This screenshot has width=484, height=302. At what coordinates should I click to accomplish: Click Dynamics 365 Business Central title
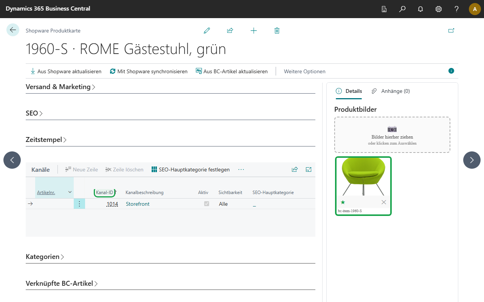(x=48, y=9)
